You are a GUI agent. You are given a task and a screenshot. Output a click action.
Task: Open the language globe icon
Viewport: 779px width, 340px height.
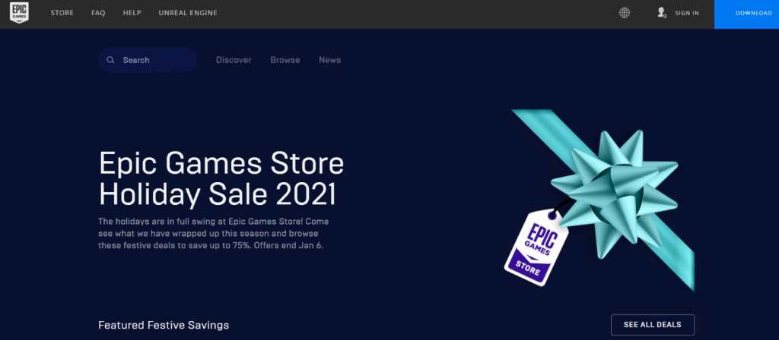(625, 13)
